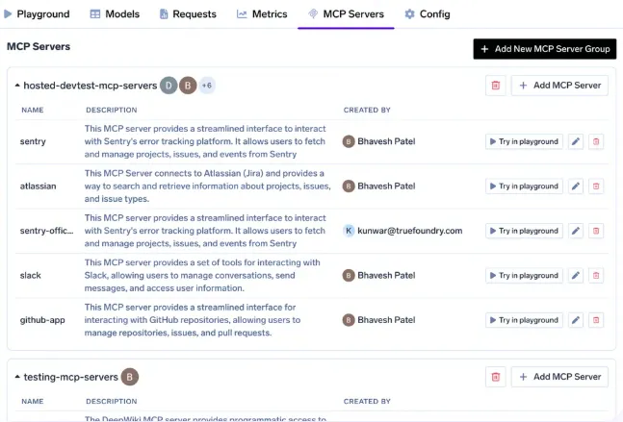This screenshot has width=623, height=422.
Task: Click Bhavesh Patel's avatar in slack row
Action: (349, 275)
